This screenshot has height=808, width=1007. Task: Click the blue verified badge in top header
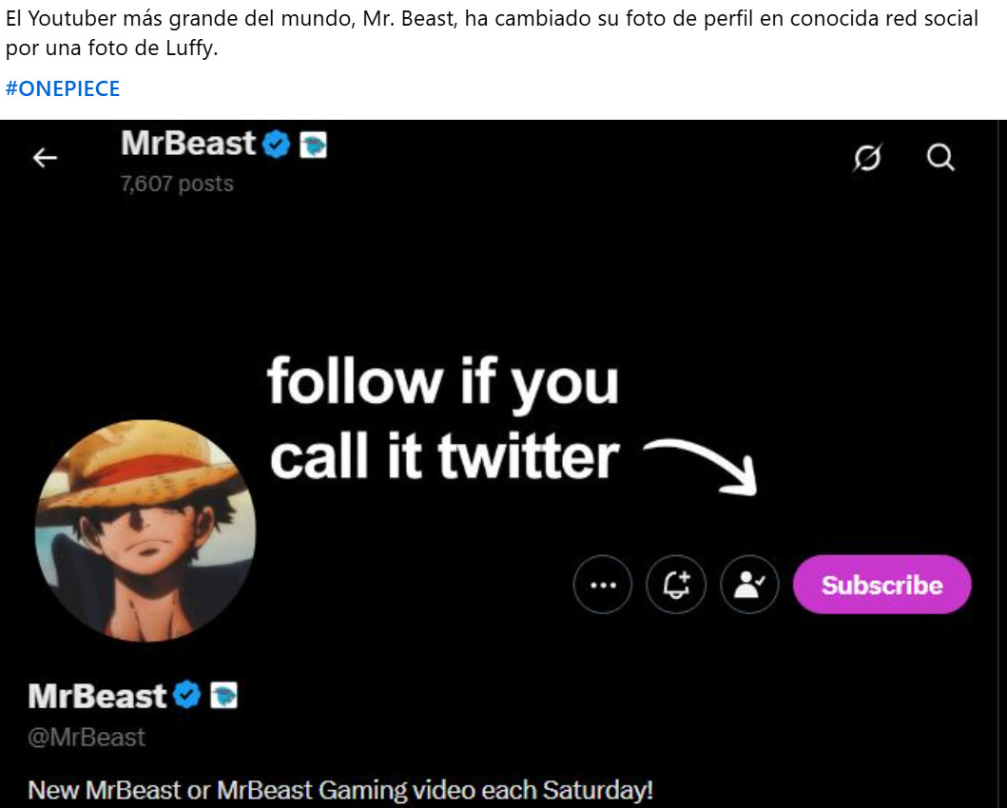pyautogui.click(x=277, y=145)
